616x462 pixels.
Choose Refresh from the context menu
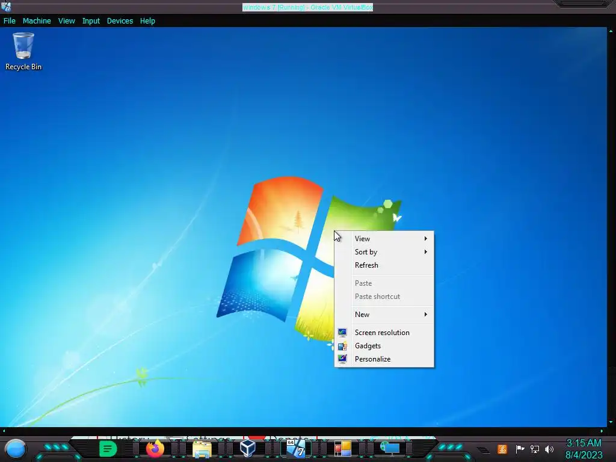(384, 265)
